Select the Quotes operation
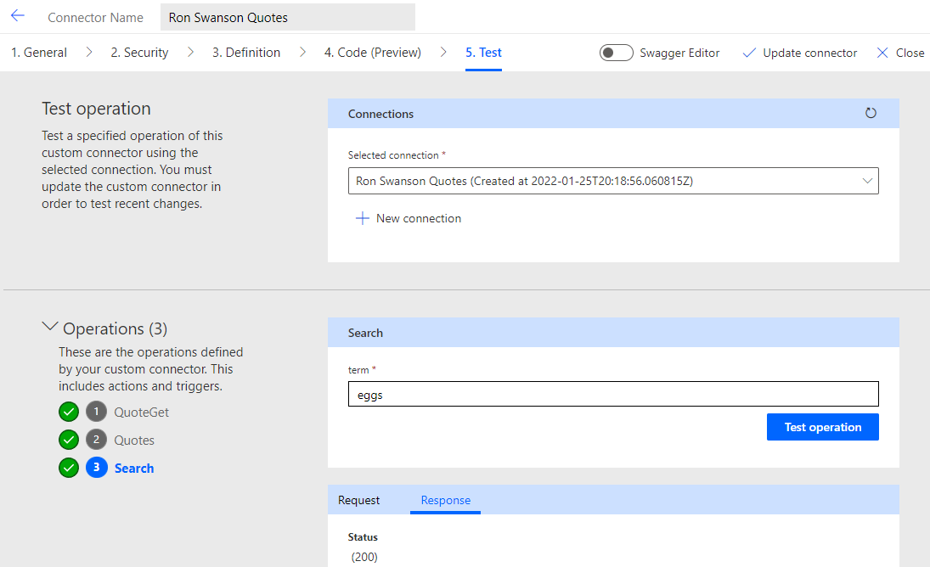The width and height of the screenshot is (930, 567). pyautogui.click(x=134, y=441)
